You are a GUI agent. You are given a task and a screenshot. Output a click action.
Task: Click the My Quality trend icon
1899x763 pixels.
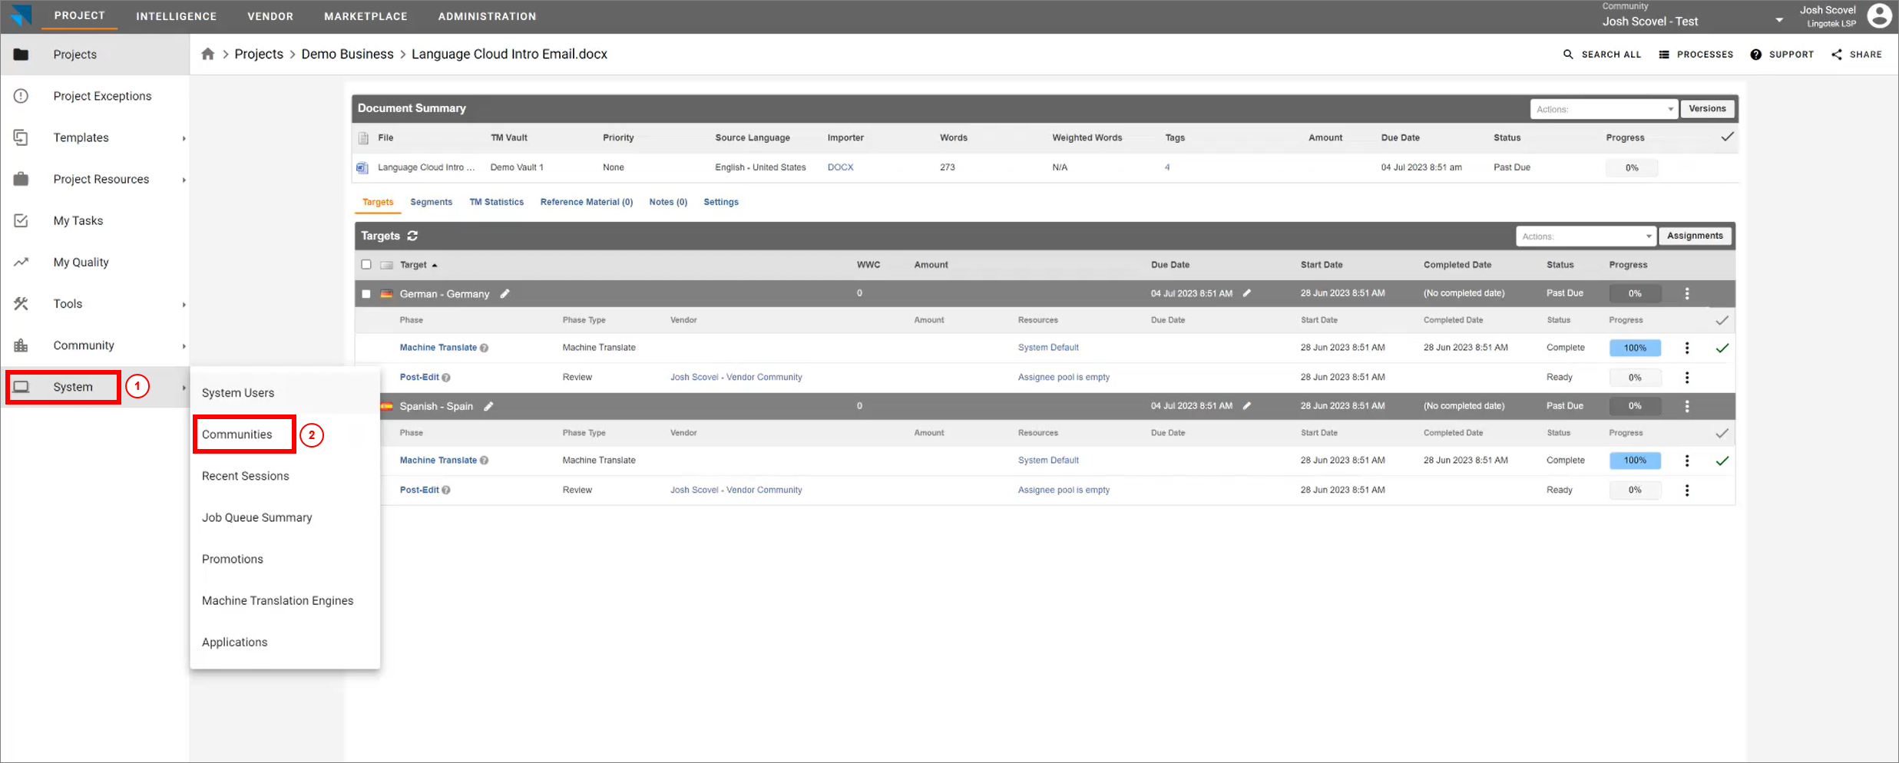pos(22,262)
